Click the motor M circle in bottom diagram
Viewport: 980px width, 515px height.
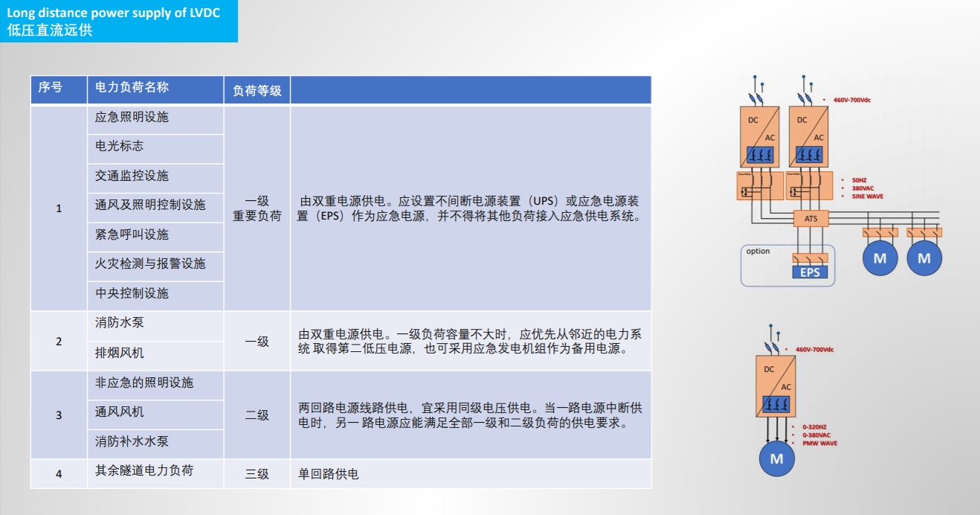coord(776,458)
